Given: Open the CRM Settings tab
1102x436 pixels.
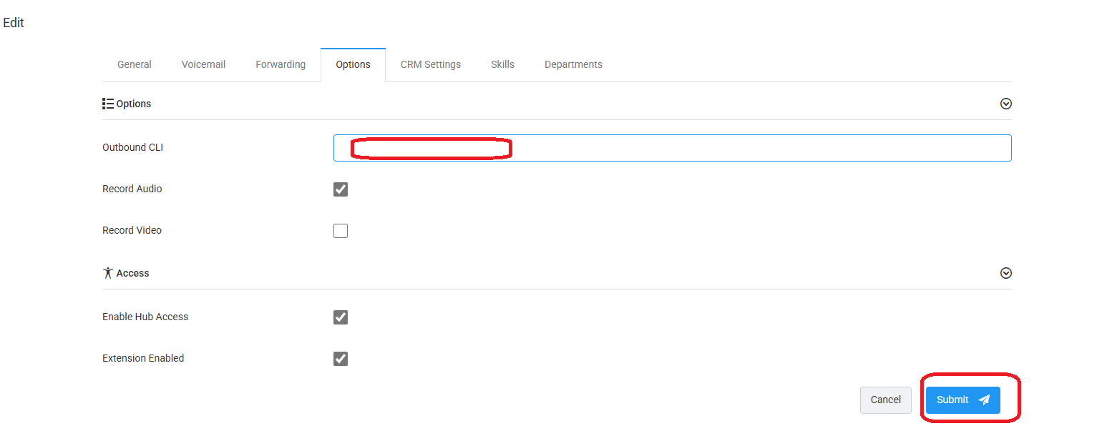Looking at the screenshot, I should [431, 64].
